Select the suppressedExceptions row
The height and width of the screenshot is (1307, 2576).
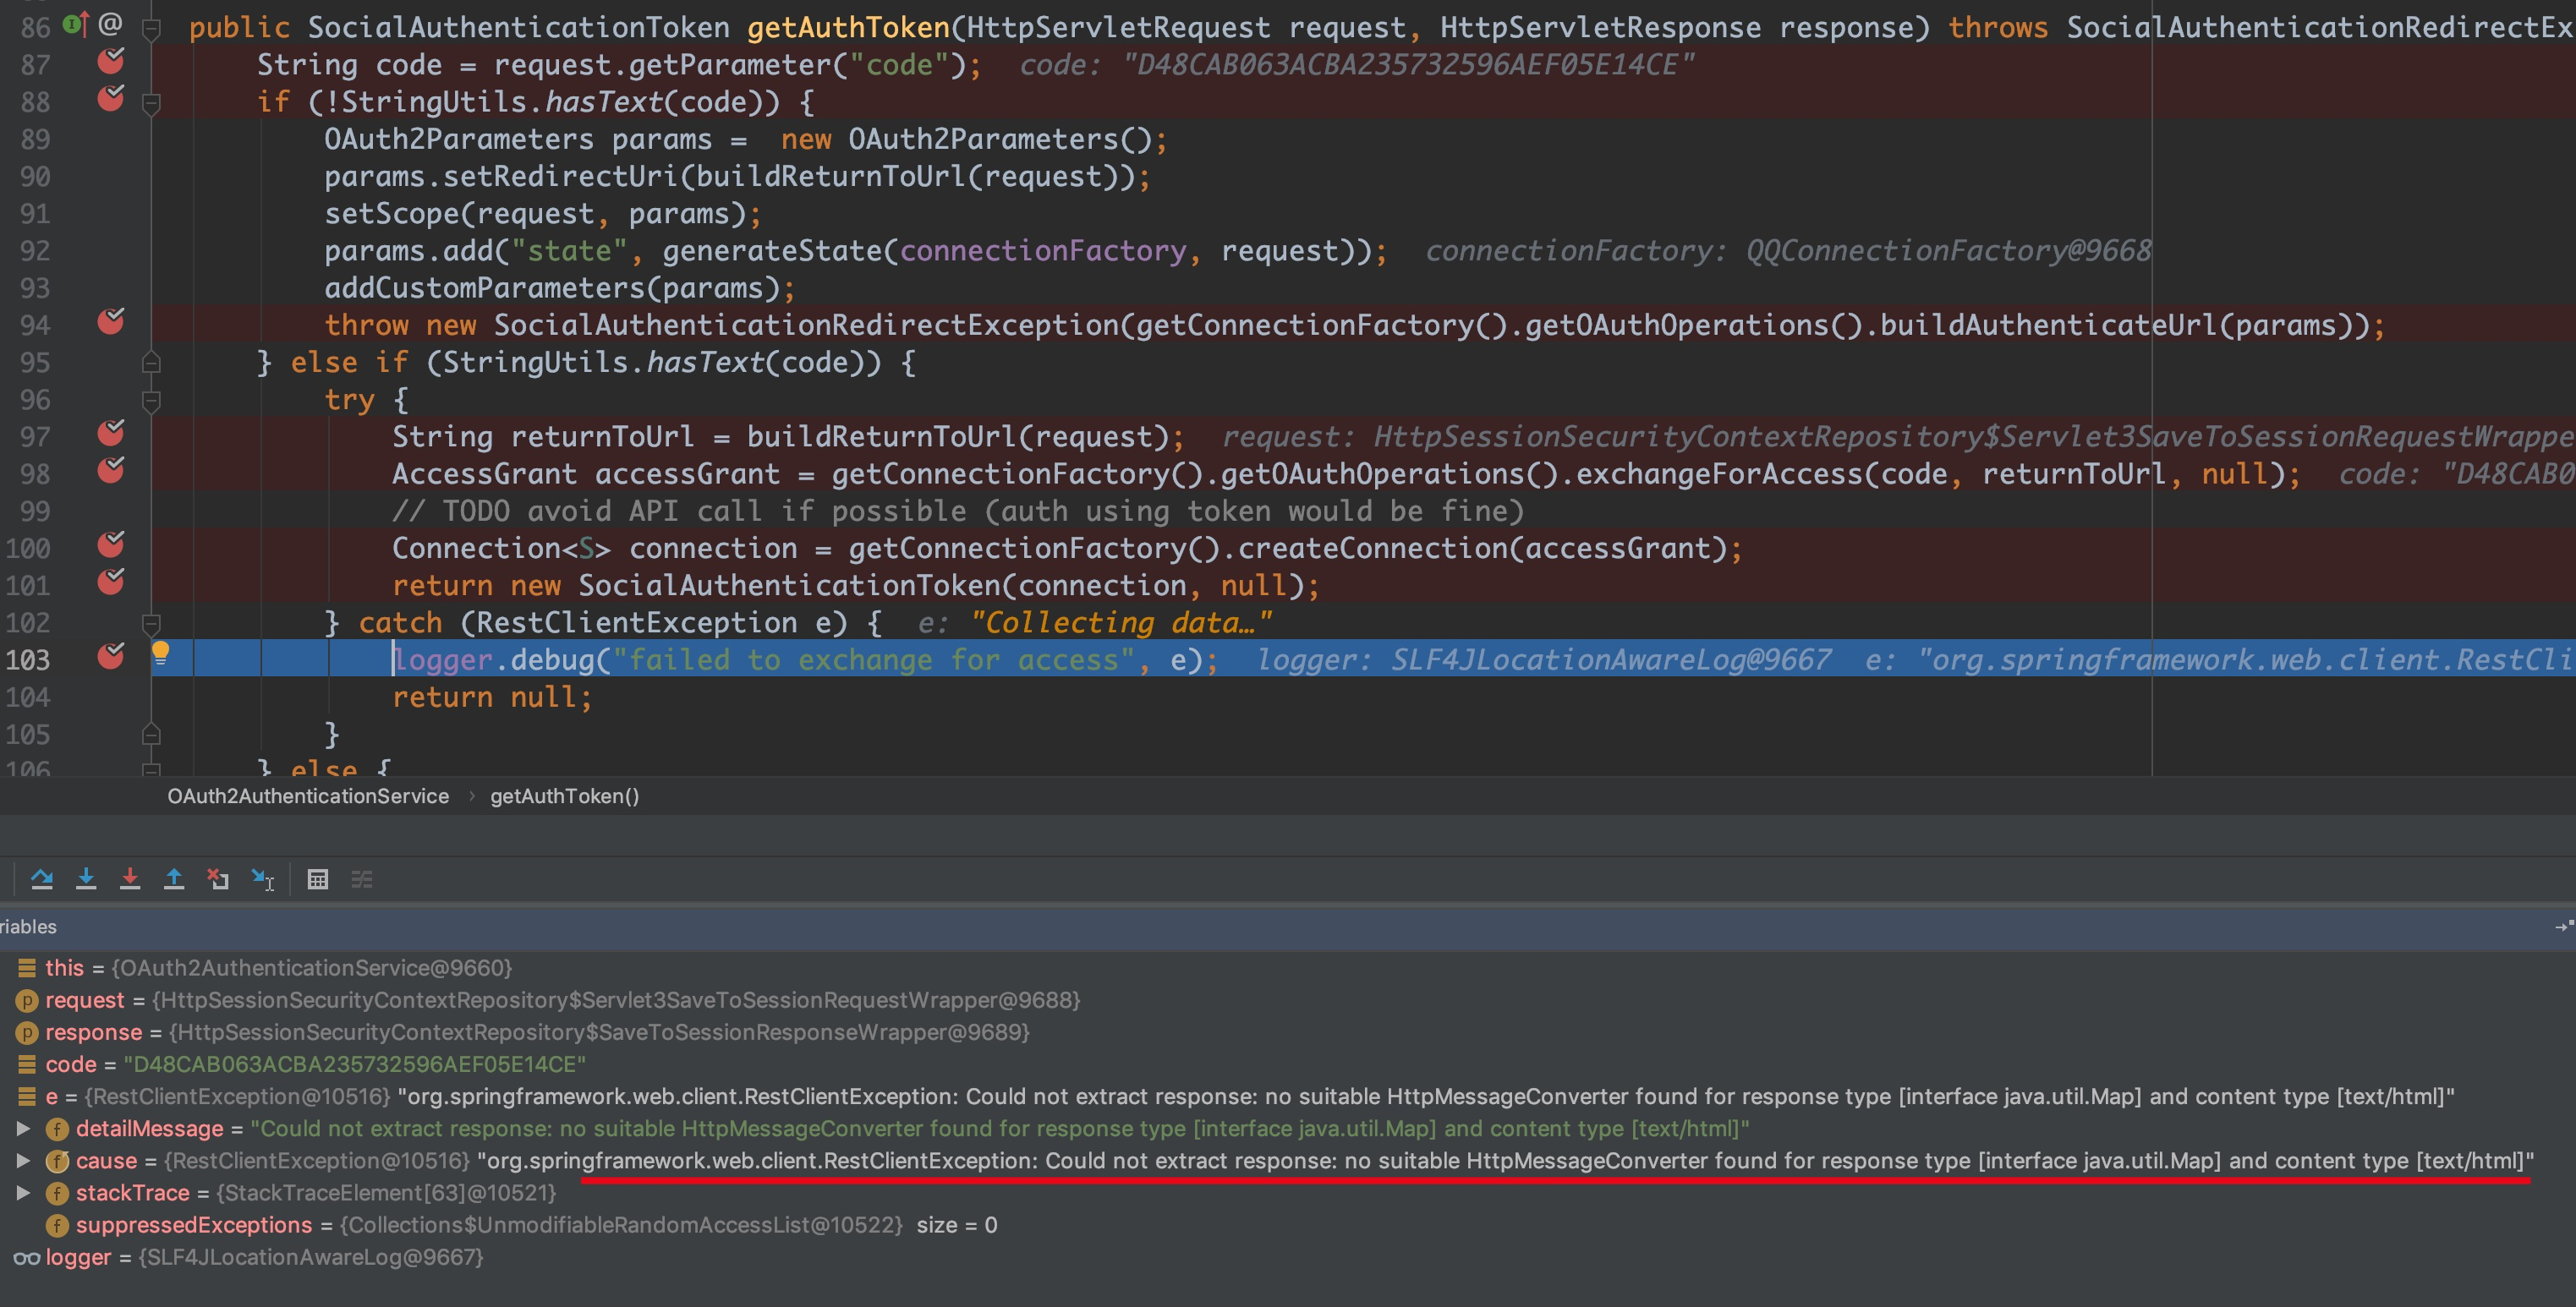coord(1288,1225)
